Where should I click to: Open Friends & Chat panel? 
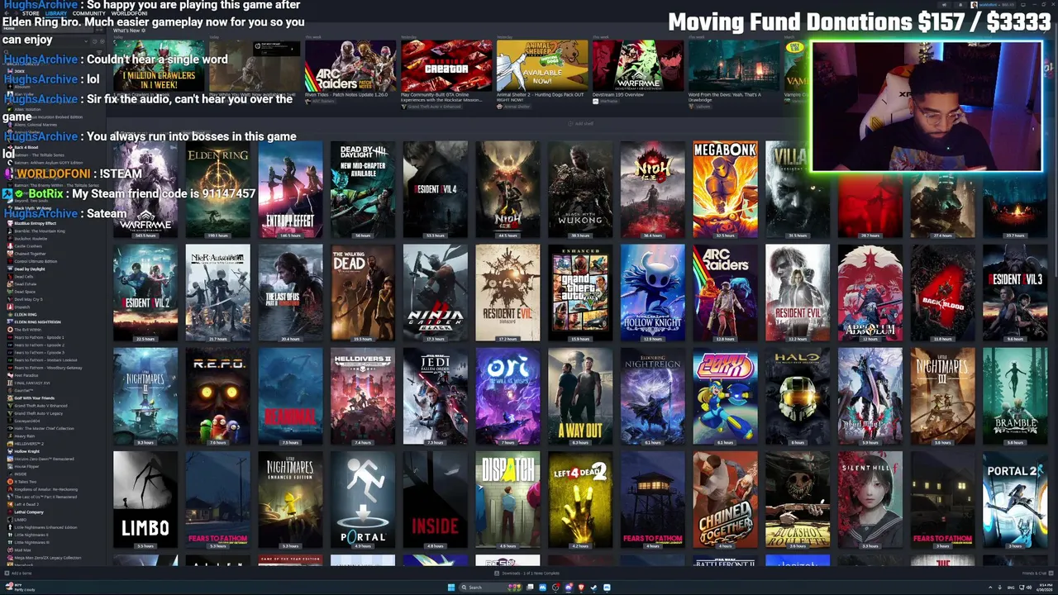point(1037,573)
